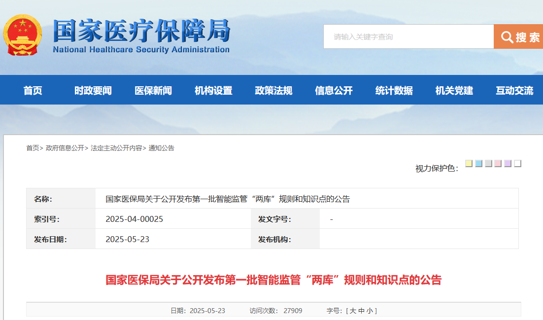Click the national emblem logo
Viewport: 543px width, 320px height.
pyautogui.click(x=23, y=35)
